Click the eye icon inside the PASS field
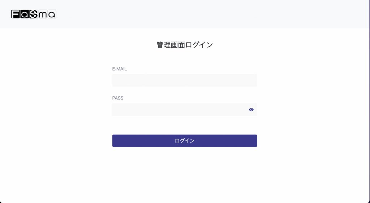Image resolution: width=370 pixels, height=203 pixels. (x=251, y=110)
